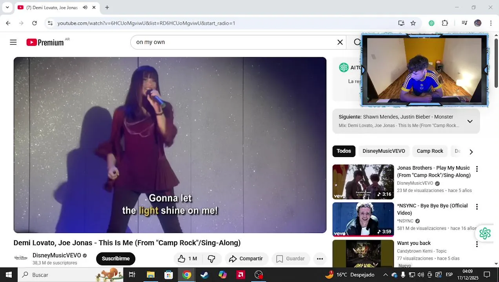
Task: Open AMD software from taskbar
Action: point(240,275)
